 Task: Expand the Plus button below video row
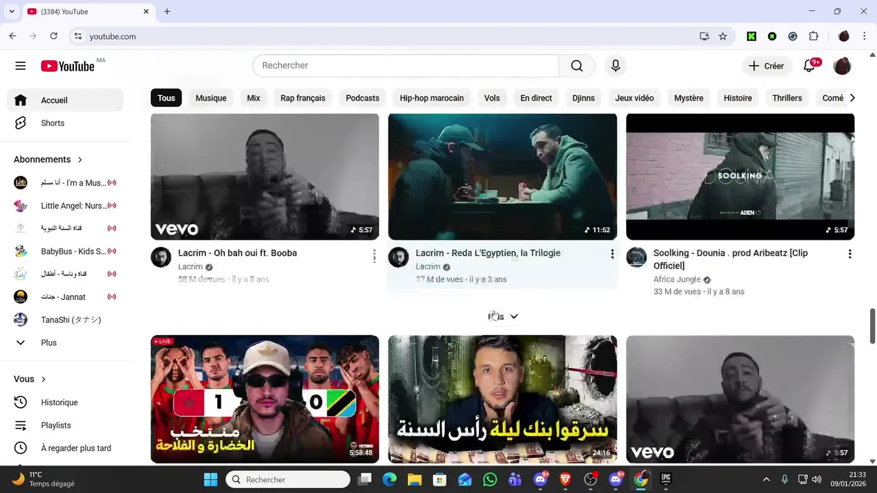pos(503,316)
